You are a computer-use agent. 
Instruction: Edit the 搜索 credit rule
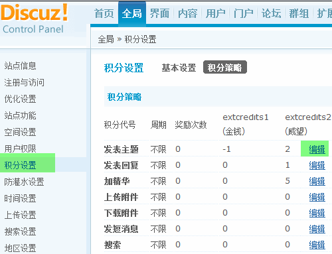point(317,245)
